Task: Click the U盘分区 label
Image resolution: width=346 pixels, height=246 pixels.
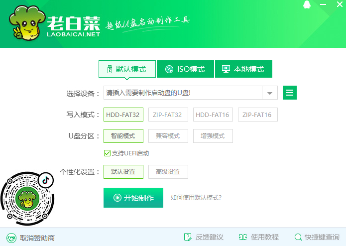Action: click(84, 136)
